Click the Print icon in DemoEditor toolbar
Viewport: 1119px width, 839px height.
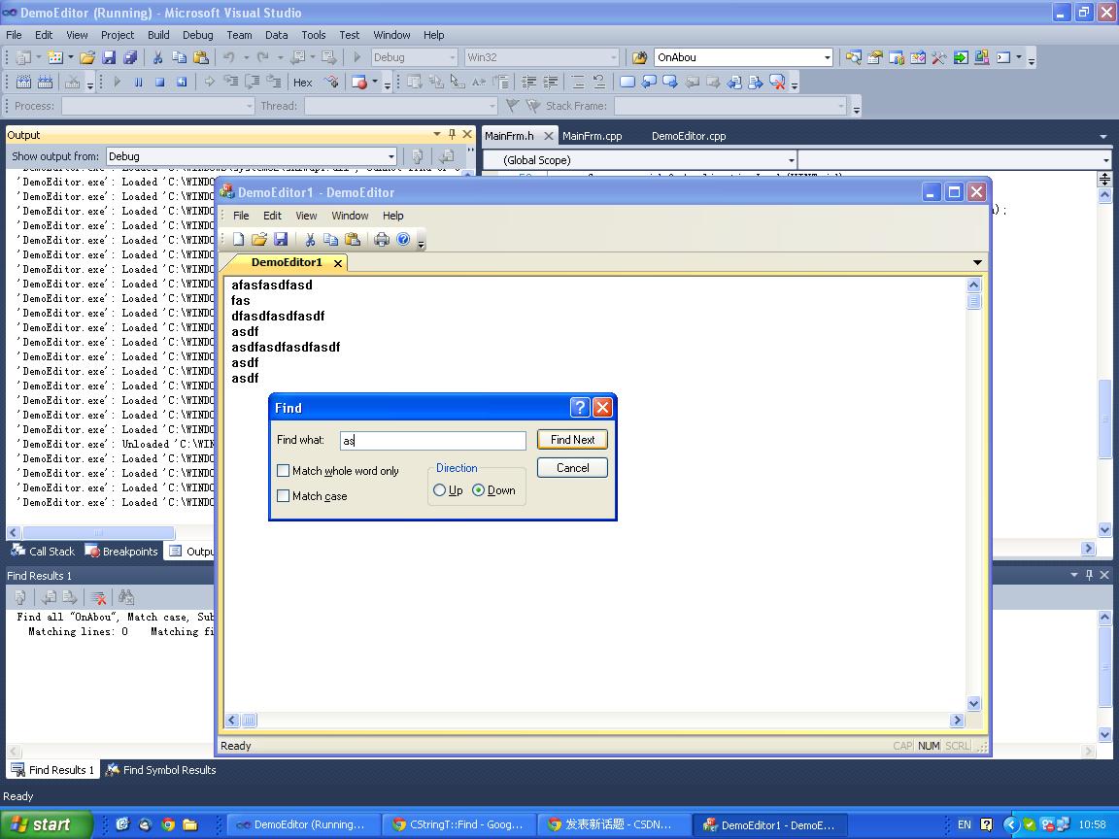[x=382, y=239]
